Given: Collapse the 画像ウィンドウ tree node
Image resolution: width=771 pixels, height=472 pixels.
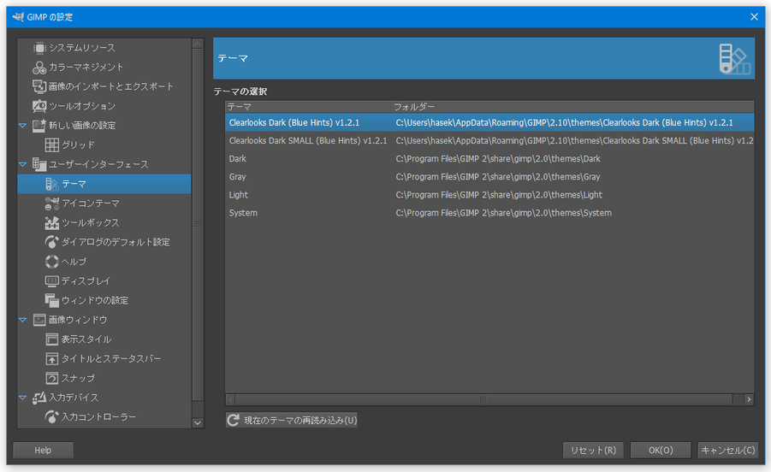Looking at the screenshot, I should 22,320.
